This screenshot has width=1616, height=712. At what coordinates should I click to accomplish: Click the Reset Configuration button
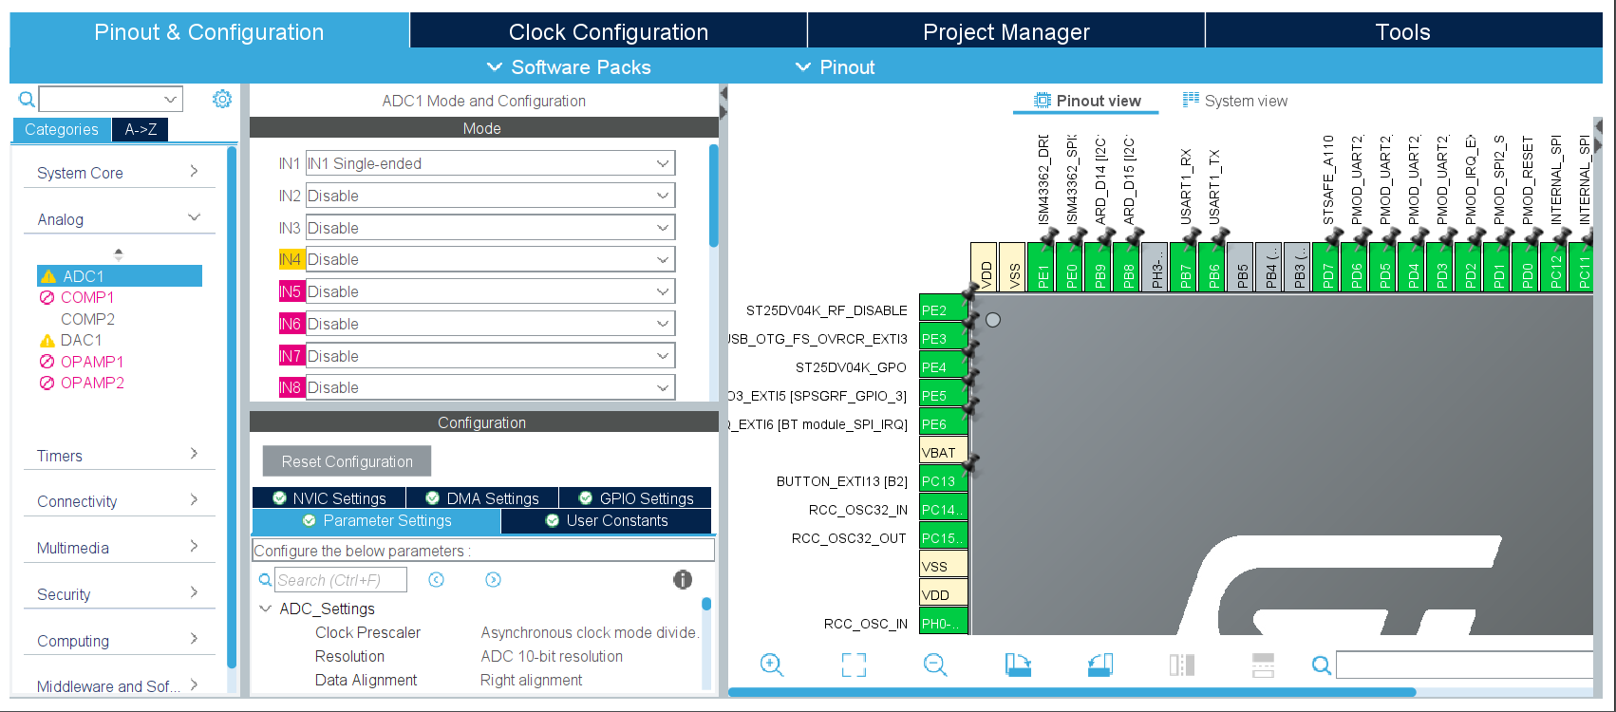(x=347, y=461)
